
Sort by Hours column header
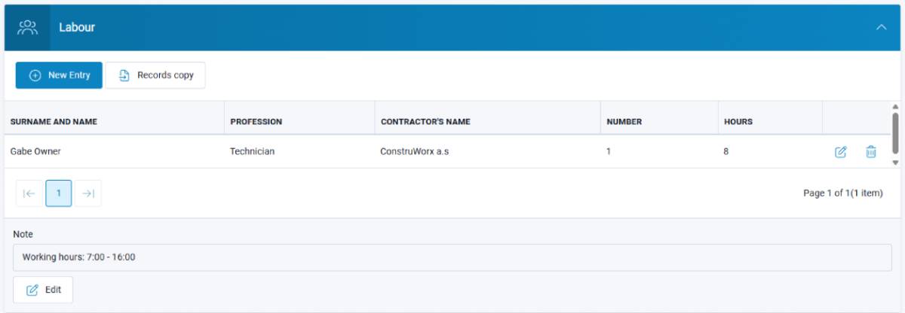(x=738, y=122)
